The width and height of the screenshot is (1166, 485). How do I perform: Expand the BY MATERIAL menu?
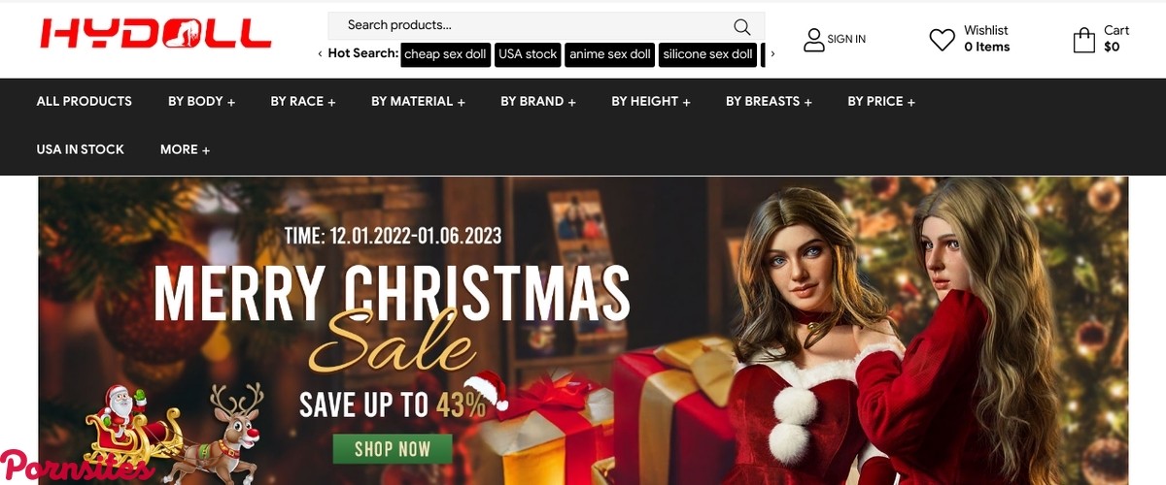[418, 101]
